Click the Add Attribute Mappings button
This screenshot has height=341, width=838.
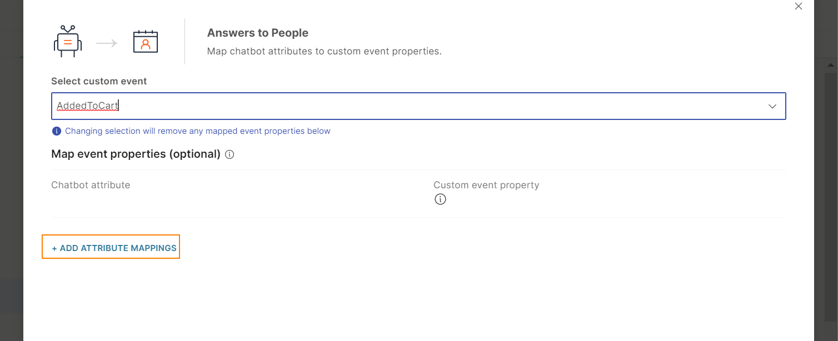click(111, 248)
